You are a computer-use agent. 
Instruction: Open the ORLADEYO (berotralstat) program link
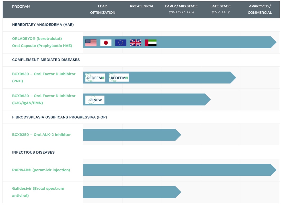point(42,42)
